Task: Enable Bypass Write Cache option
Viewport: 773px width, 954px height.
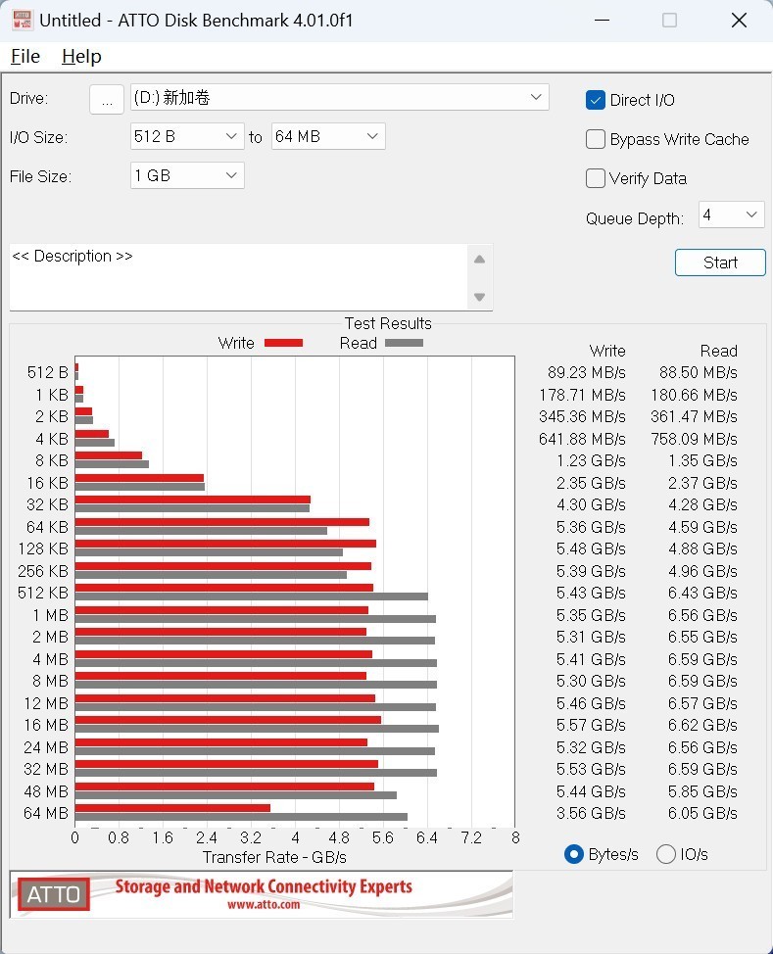Action: click(x=596, y=139)
